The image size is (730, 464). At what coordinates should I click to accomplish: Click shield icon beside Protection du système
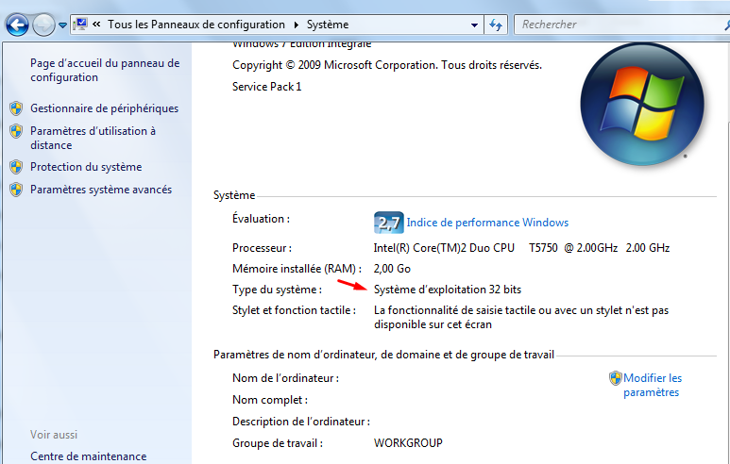click(16, 167)
